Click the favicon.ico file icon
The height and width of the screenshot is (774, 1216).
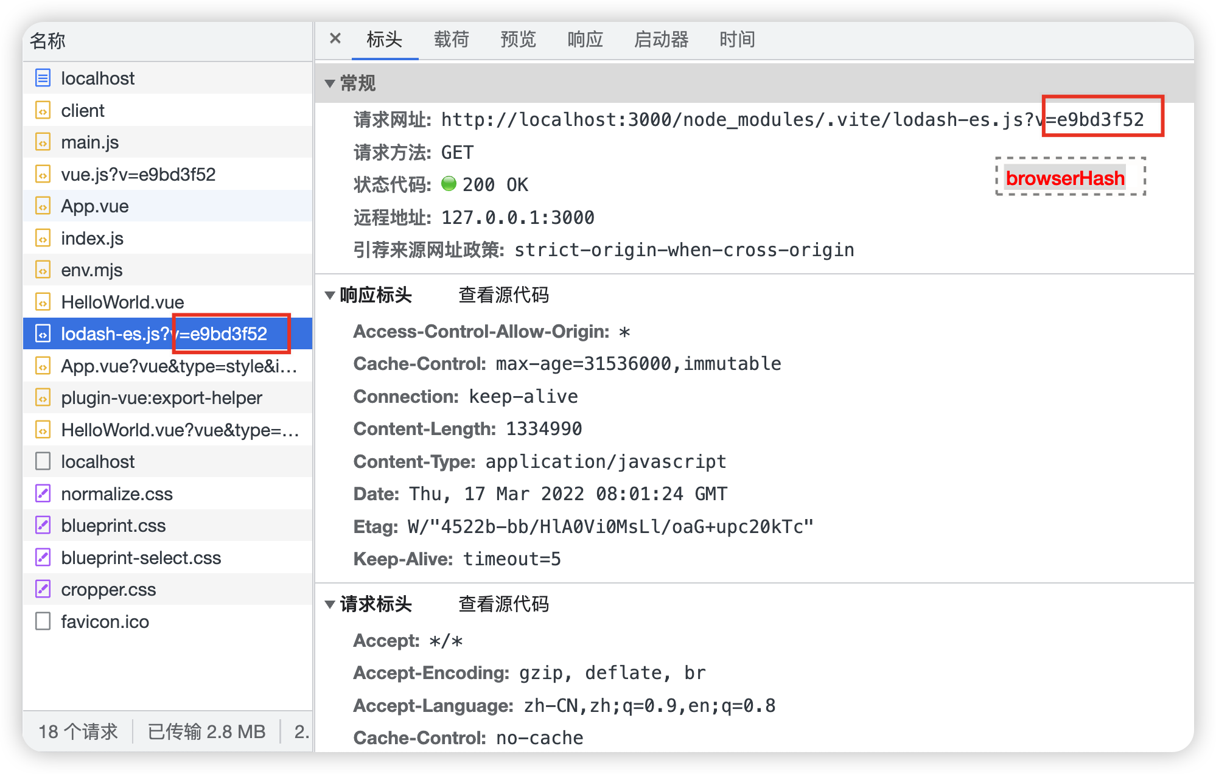coord(43,621)
